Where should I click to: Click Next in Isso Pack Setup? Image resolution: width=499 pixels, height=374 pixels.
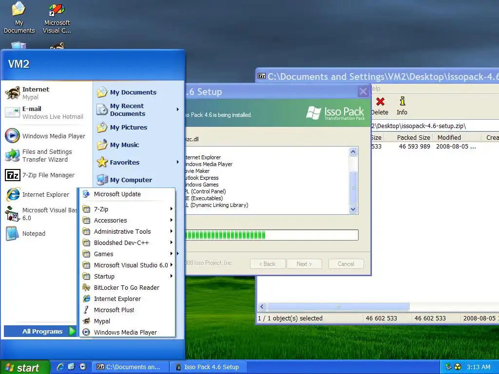[x=304, y=263]
